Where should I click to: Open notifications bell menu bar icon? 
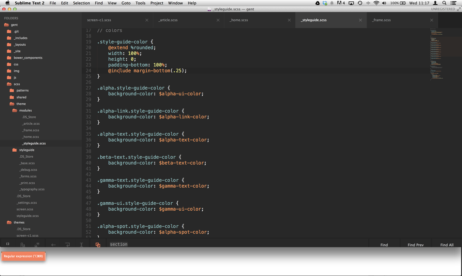click(x=332, y=3)
